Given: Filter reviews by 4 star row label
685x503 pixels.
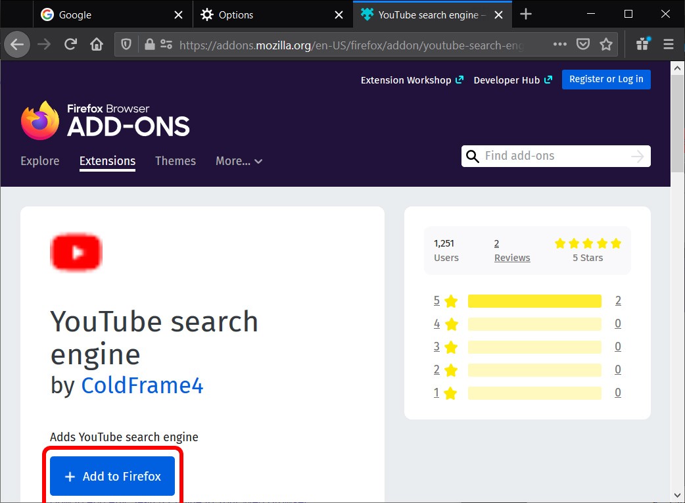Looking at the screenshot, I should pyautogui.click(x=445, y=323).
